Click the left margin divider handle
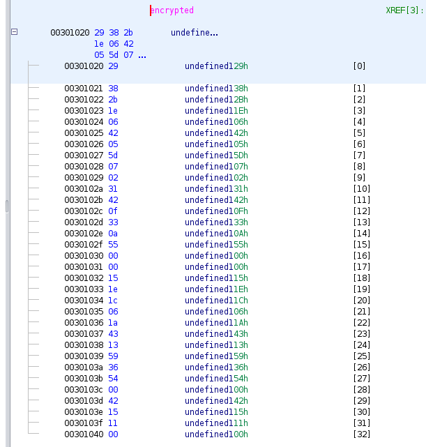This screenshot has height=447, width=426. [7, 206]
